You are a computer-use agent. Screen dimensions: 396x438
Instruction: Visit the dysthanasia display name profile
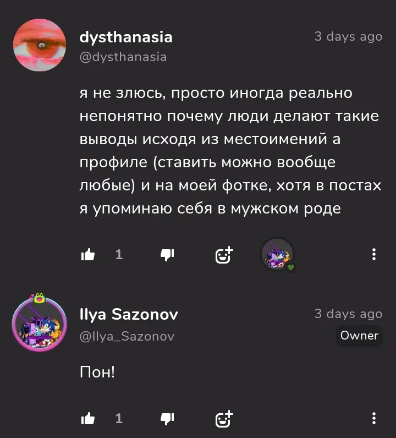[x=126, y=37]
